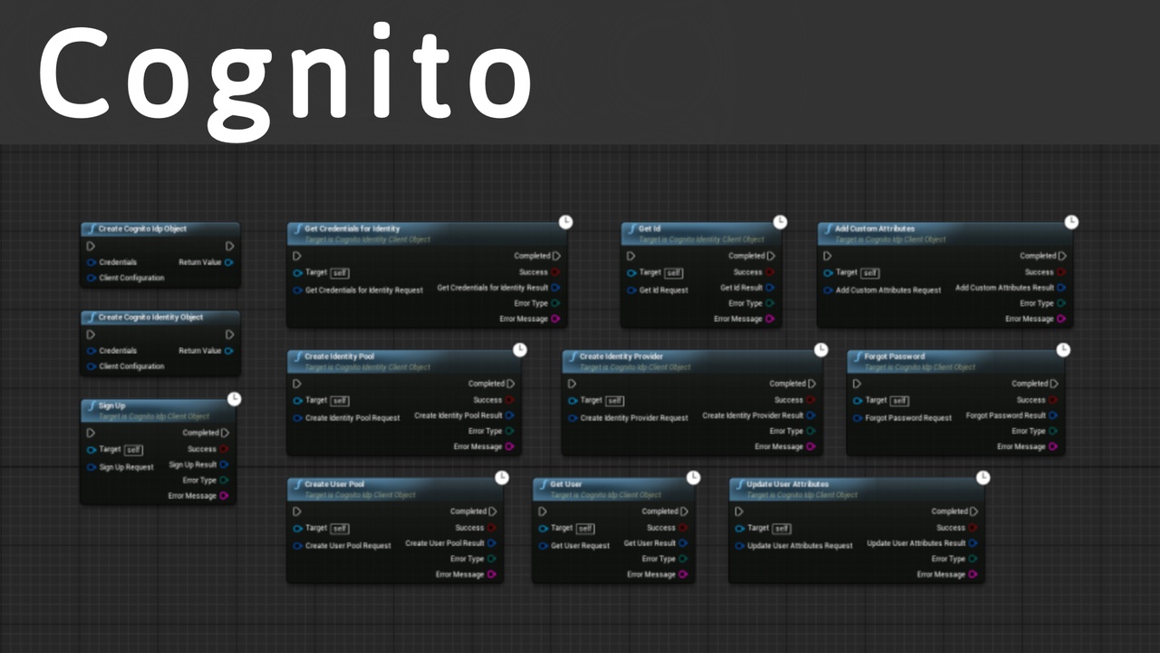
Task: Click the Create Identity Pool Result output pin
Action: click(509, 415)
